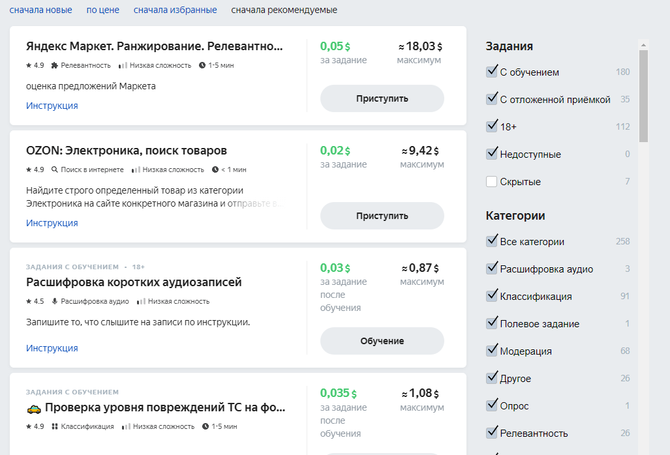
Task: Click the grid icon beside Классификация tag
Action: click(x=54, y=426)
